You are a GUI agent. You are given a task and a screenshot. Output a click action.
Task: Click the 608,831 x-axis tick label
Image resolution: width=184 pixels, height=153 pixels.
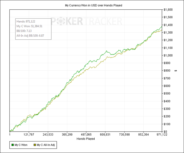coord(105,135)
